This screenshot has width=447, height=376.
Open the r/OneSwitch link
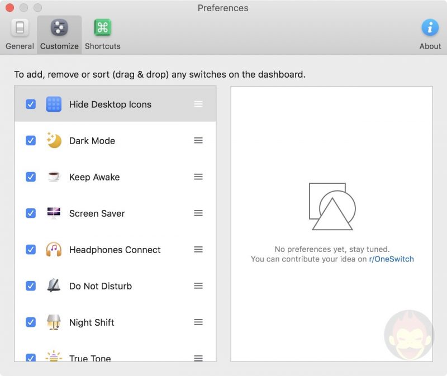[391, 259]
